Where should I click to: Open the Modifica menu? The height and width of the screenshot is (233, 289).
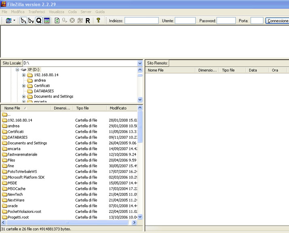pos(18,12)
